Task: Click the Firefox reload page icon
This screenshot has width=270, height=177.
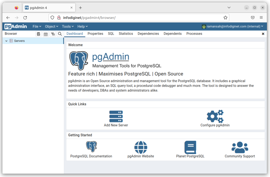Action: coord(25,18)
